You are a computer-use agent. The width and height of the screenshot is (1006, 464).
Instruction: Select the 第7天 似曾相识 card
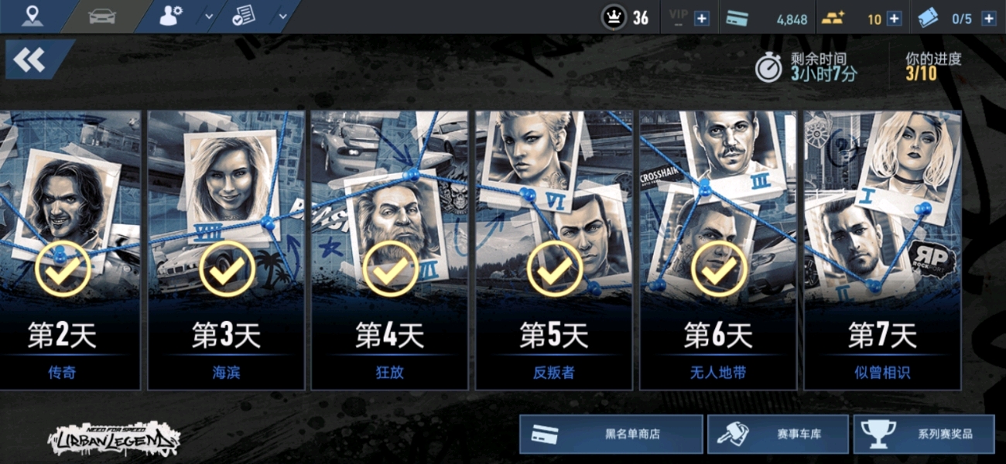point(882,250)
